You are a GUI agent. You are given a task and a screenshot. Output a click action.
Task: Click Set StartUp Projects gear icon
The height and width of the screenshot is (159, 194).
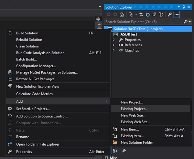click(x=10, y=109)
